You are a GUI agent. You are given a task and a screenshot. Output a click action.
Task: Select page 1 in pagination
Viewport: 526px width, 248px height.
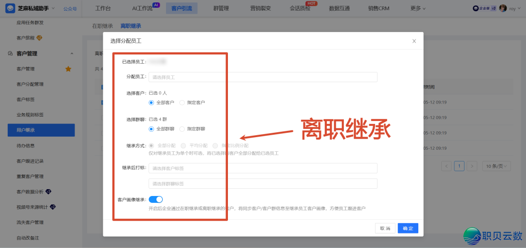pos(459,165)
